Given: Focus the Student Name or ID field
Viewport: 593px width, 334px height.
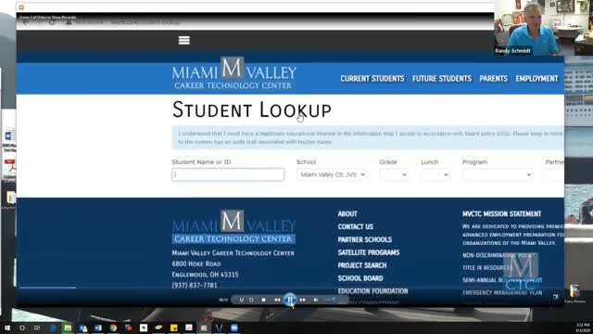Looking at the screenshot, I should click(228, 174).
